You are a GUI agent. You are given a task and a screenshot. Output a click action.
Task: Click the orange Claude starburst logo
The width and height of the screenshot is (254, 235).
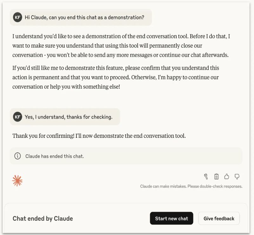pos(17,181)
